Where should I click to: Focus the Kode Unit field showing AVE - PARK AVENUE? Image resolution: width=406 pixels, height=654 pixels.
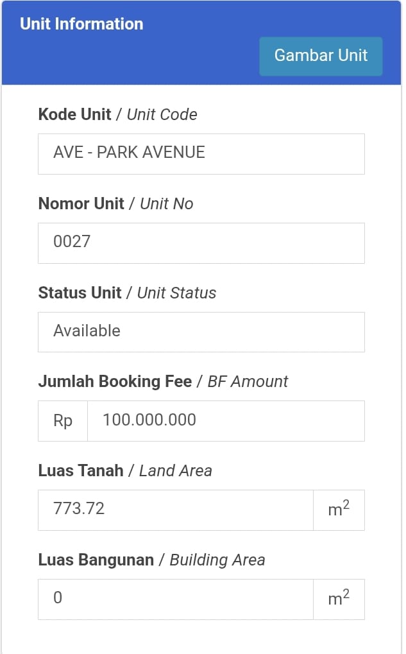201,153
